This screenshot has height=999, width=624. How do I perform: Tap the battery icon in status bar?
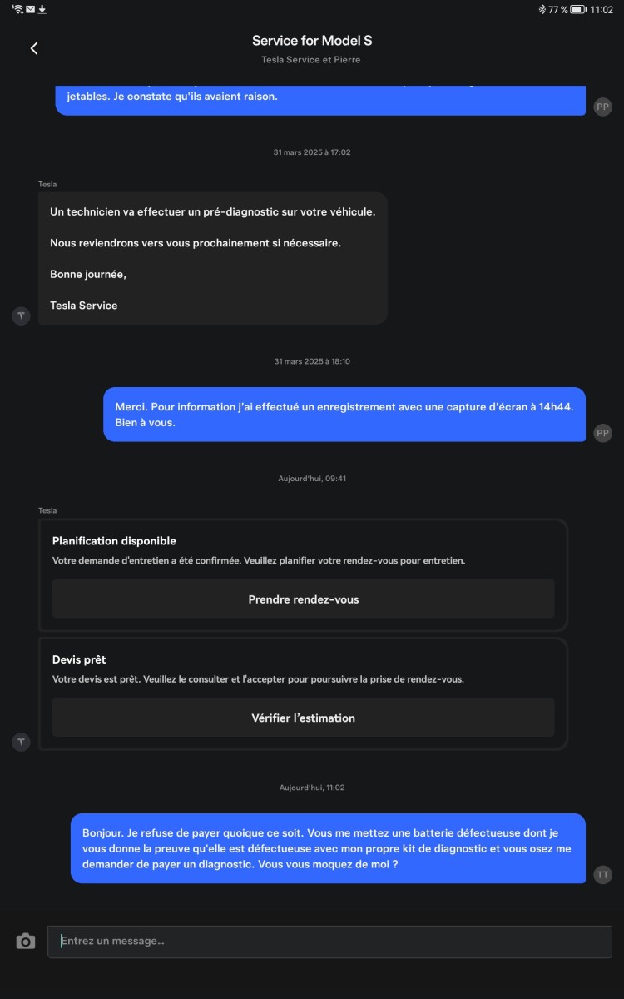pos(578,9)
